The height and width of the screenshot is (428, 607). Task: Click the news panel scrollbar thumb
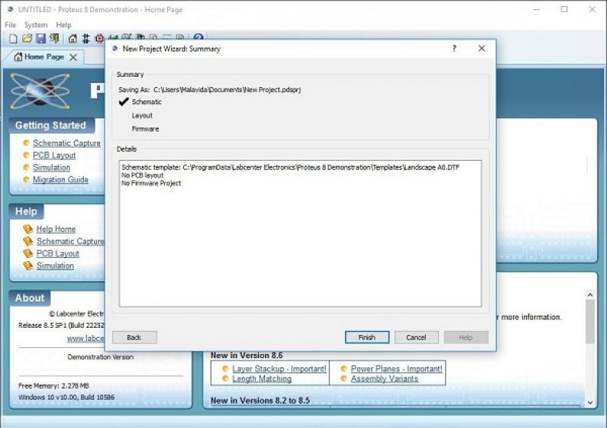(x=590, y=321)
